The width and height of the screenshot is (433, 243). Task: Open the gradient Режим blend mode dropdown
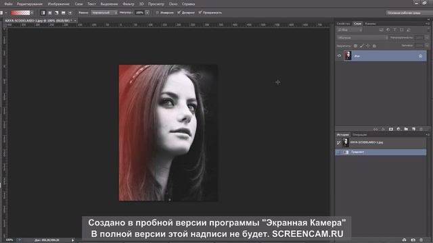(104, 13)
